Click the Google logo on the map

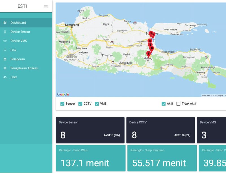pyautogui.click(x=63, y=94)
